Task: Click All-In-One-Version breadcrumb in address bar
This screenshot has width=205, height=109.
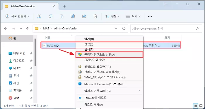Action: pos(66,29)
